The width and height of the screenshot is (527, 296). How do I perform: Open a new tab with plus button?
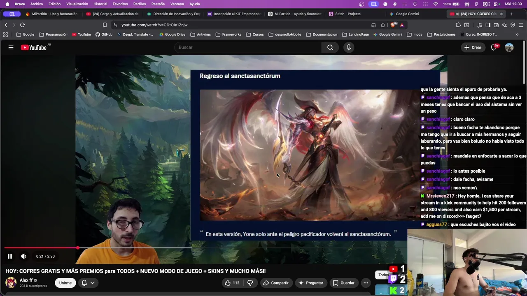click(x=511, y=14)
